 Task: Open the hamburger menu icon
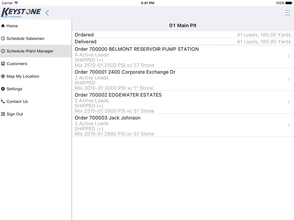click(288, 13)
